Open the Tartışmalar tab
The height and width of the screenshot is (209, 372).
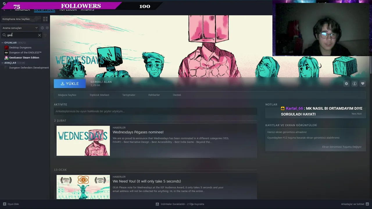pyautogui.click(x=128, y=95)
